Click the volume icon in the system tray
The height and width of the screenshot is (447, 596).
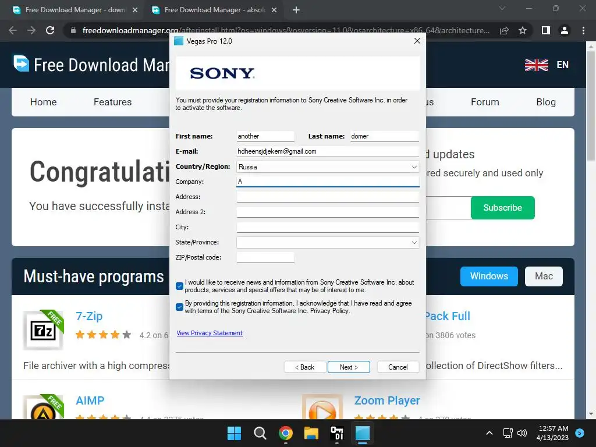522,433
